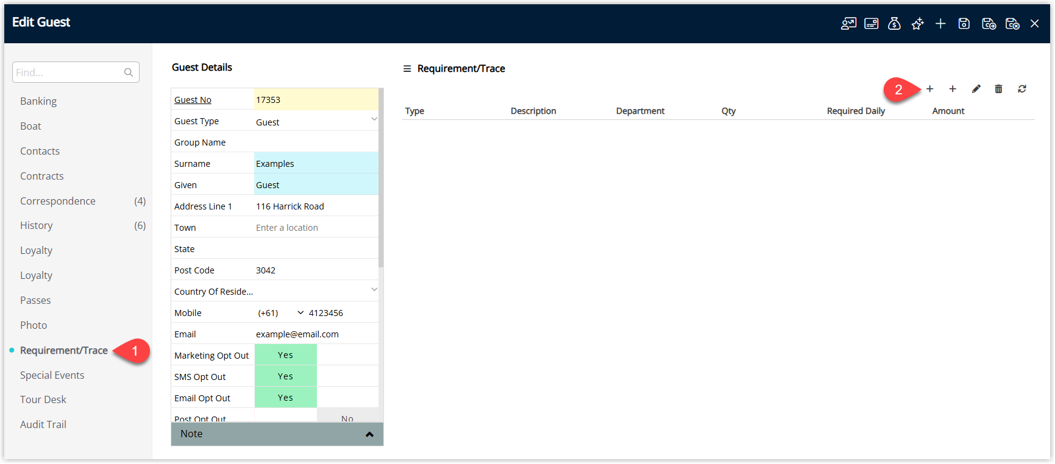Toggle Email Opt Out Yes
Screen dimensions: 1055x464
click(x=286, y=398)
